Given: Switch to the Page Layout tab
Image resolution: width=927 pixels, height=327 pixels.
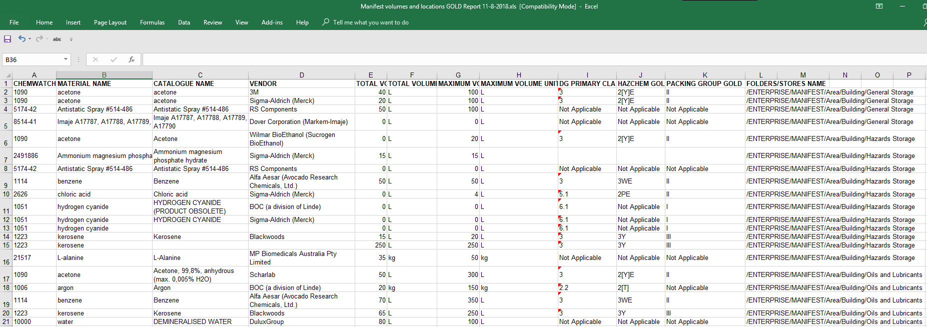Looking at the screenshot, I should [x=110, y=22].
